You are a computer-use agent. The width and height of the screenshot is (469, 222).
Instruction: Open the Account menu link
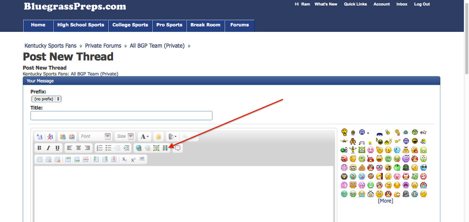382,4
